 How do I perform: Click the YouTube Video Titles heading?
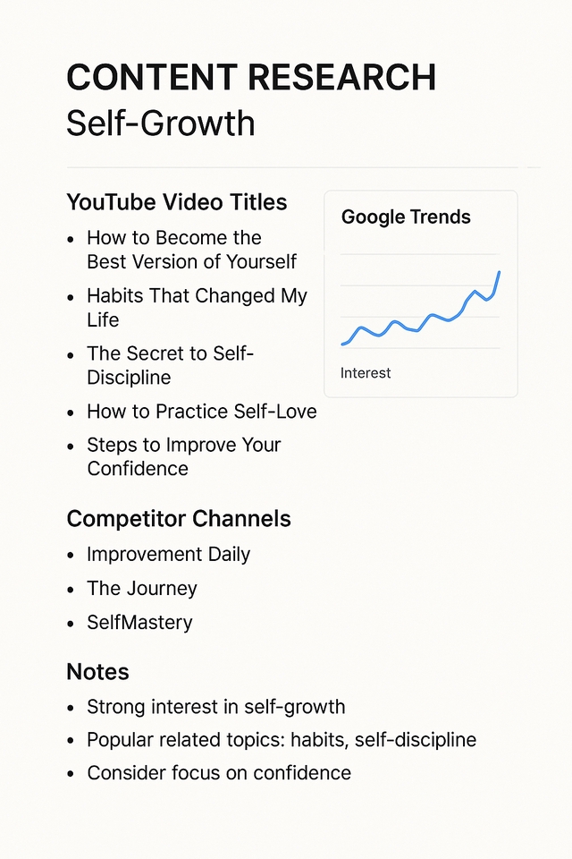pyautogui.click(x=177, y=202)
